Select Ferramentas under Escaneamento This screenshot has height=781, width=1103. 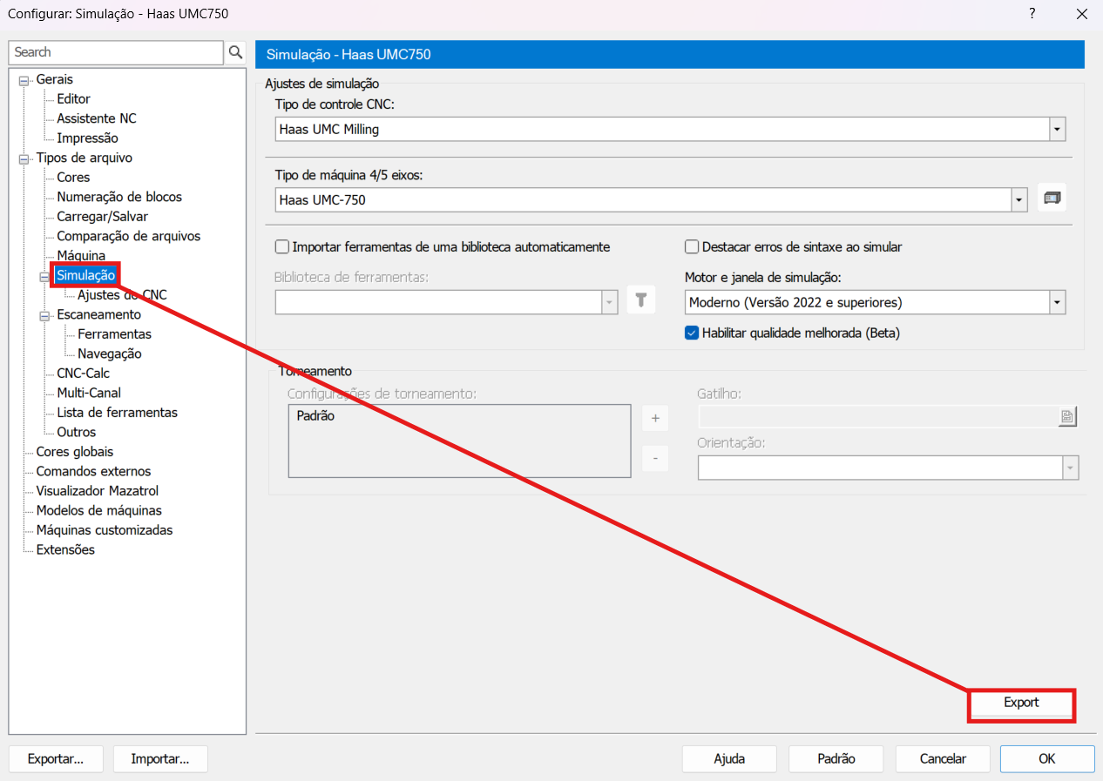click(114, 334)
